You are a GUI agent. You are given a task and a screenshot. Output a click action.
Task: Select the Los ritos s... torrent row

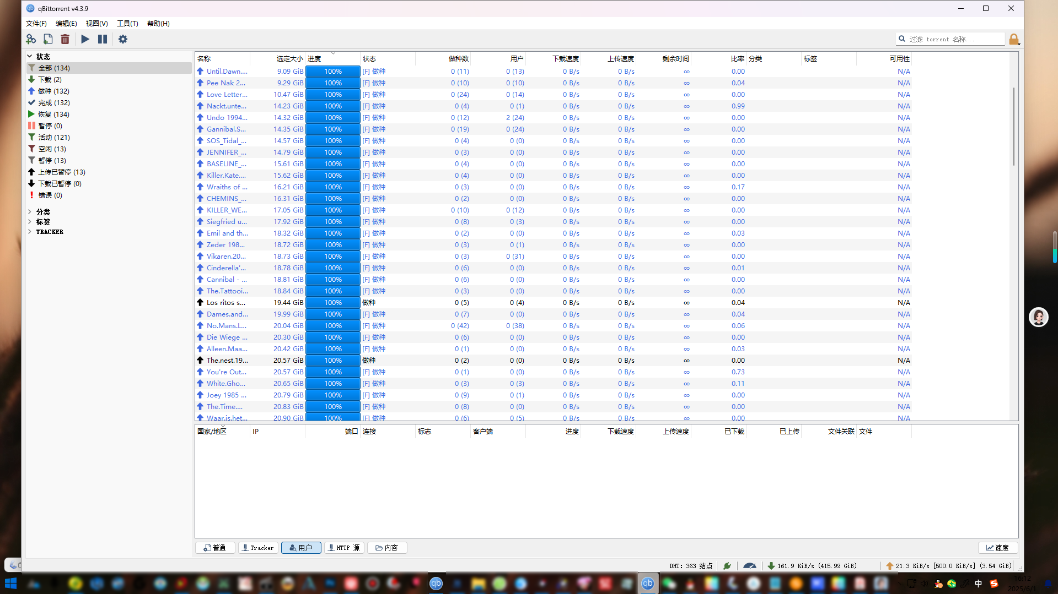pos(553,303)
